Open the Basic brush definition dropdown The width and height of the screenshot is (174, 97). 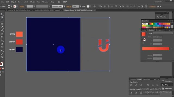(64, 6)
